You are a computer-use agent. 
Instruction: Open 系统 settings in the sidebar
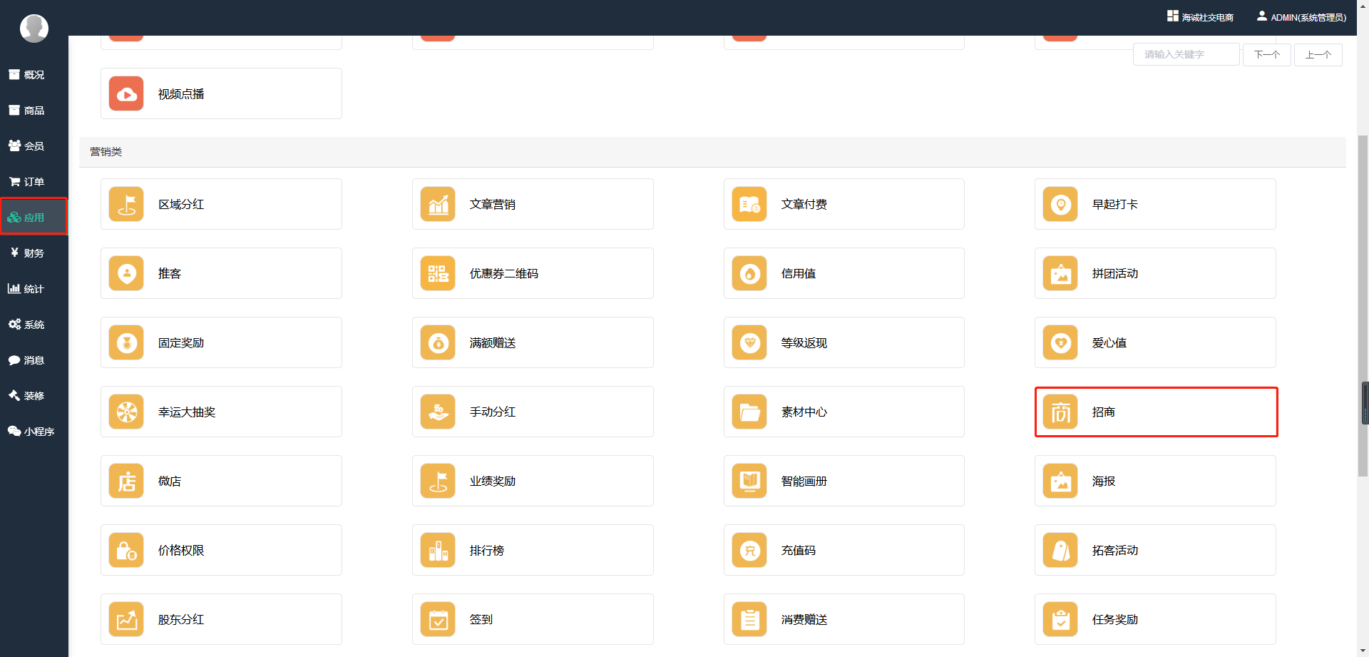click(x=34, y=325)
